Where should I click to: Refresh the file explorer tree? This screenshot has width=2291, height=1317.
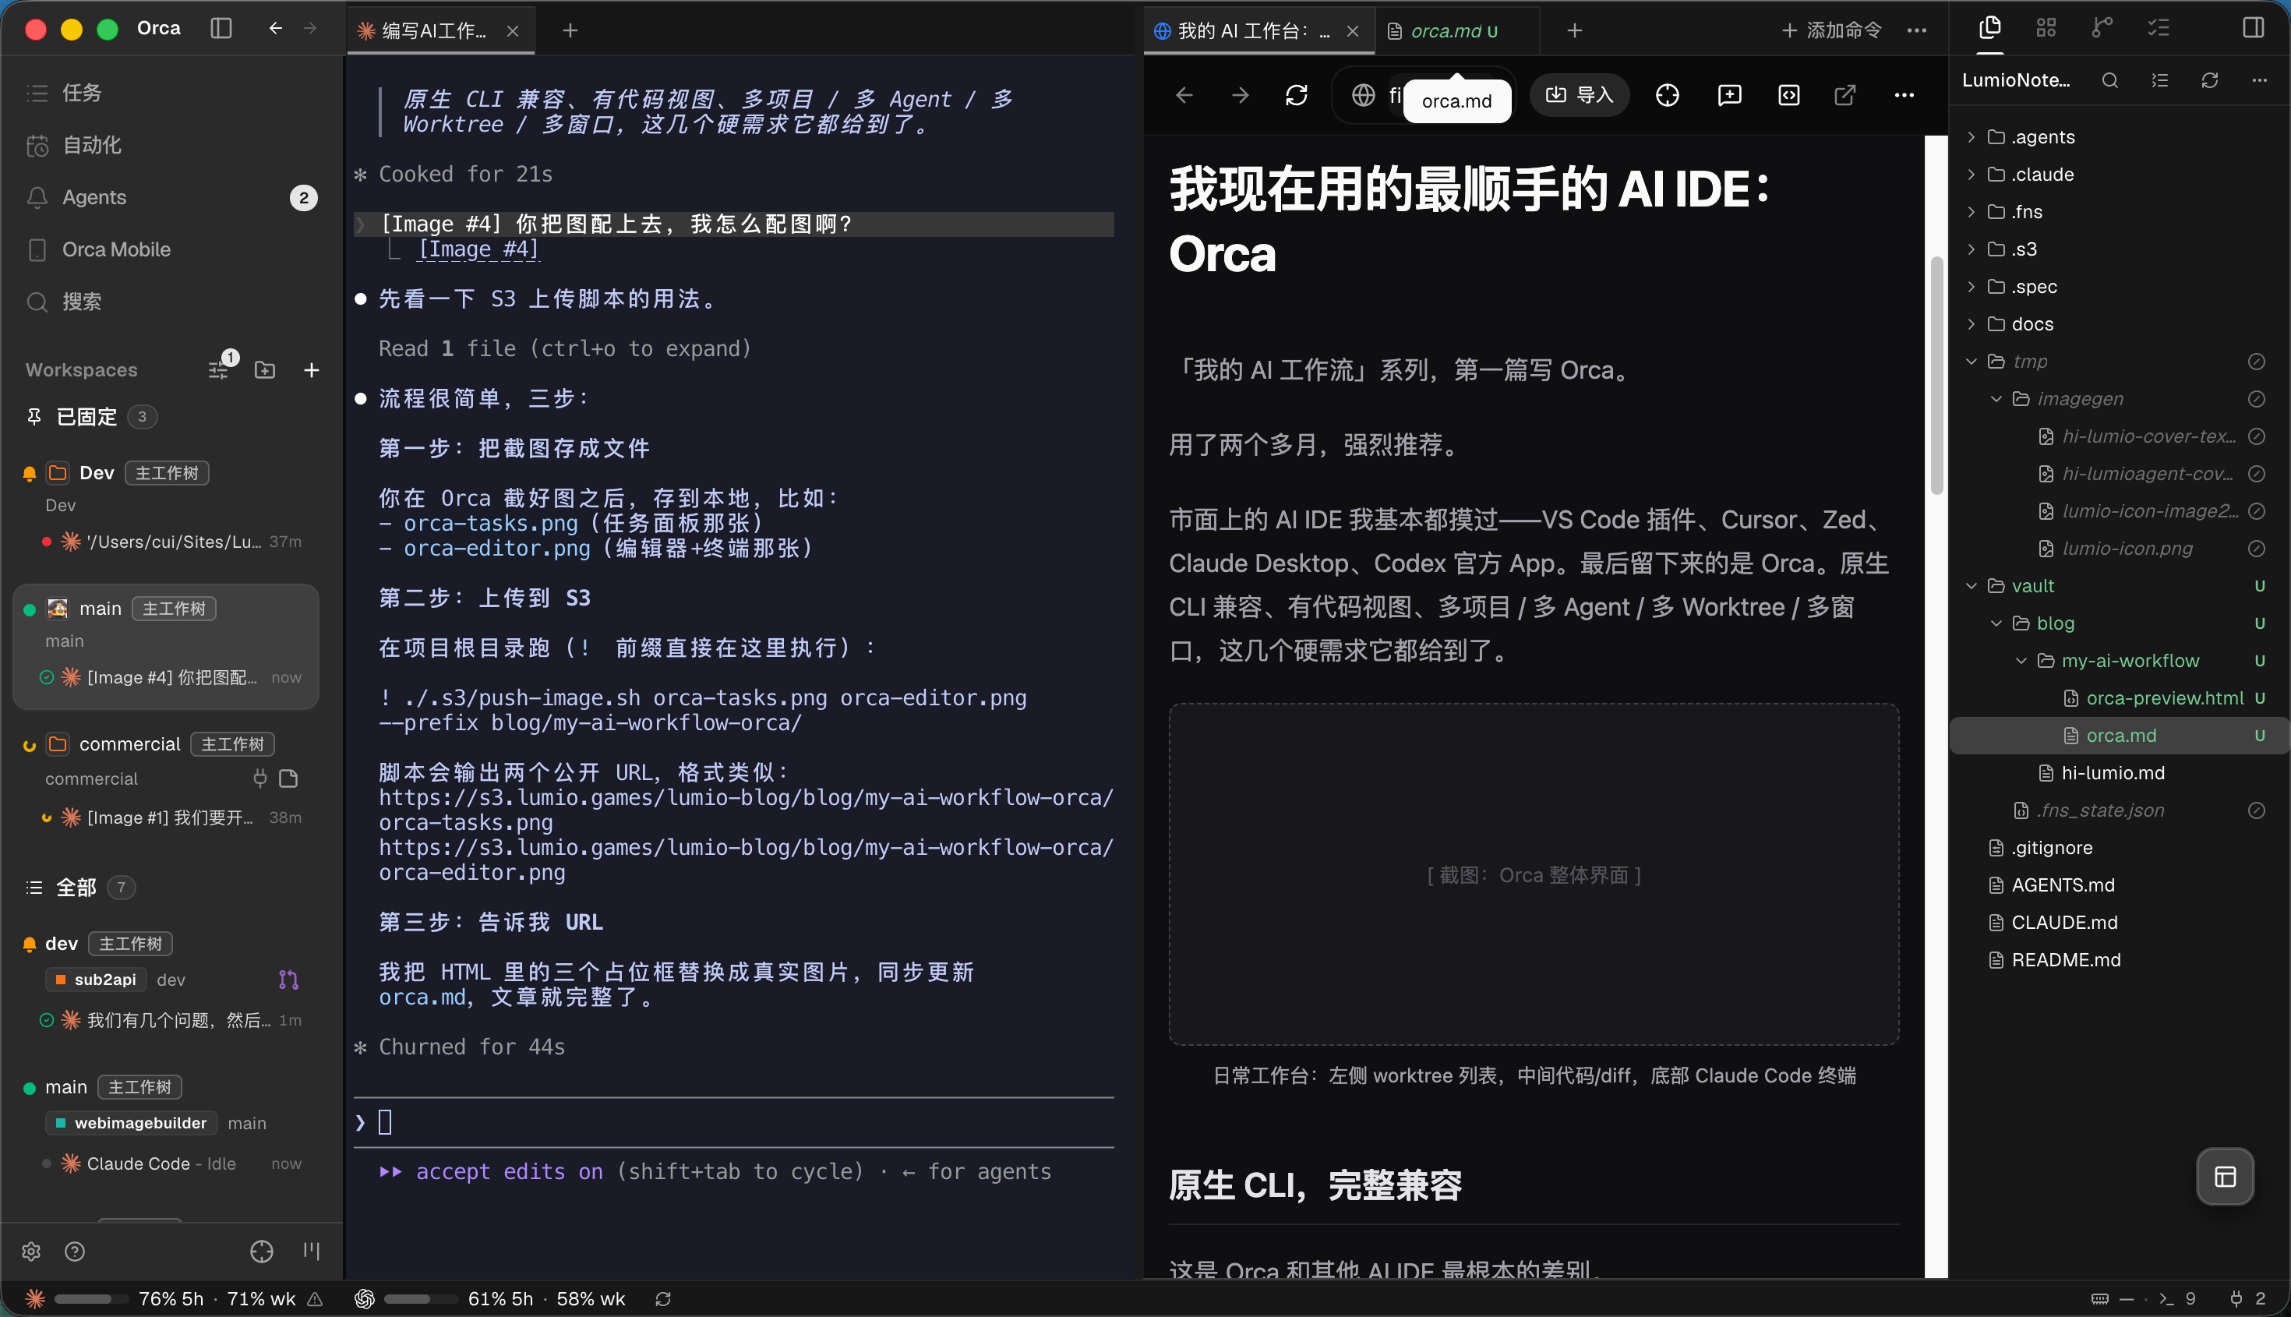[2210, 80]
